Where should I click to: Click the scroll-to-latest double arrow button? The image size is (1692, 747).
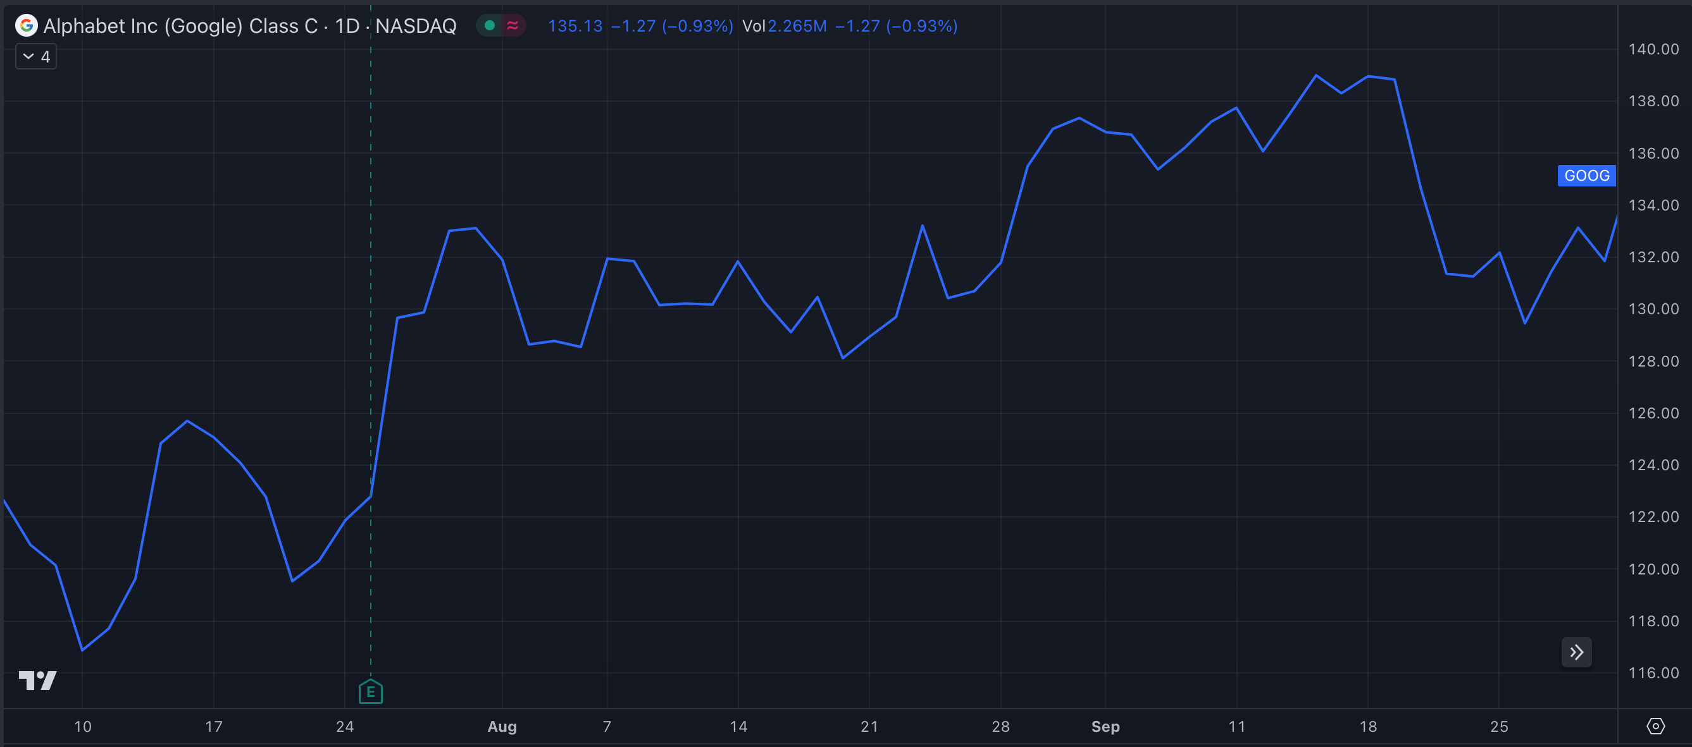pyautogui.click(x=1576, y=652)
